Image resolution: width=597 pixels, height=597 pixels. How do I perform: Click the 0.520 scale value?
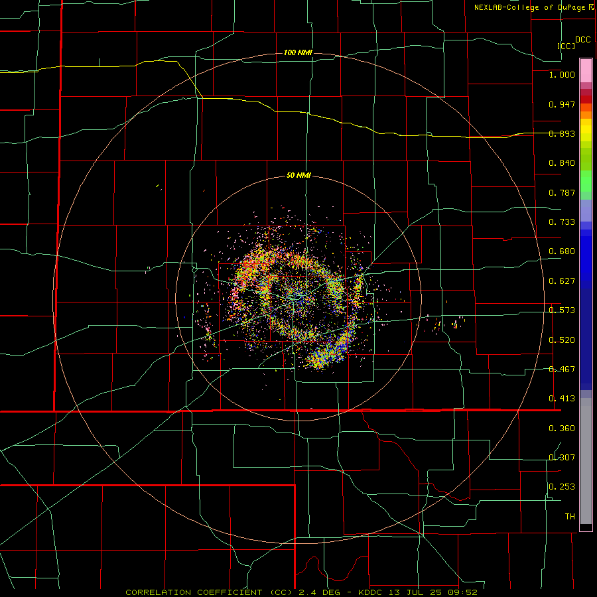pos(562,340)
